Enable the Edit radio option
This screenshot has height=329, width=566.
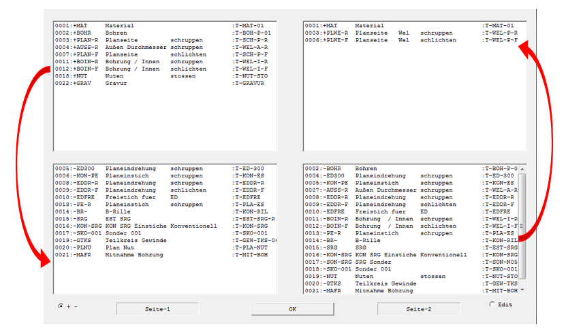click(x=492, y=304)
